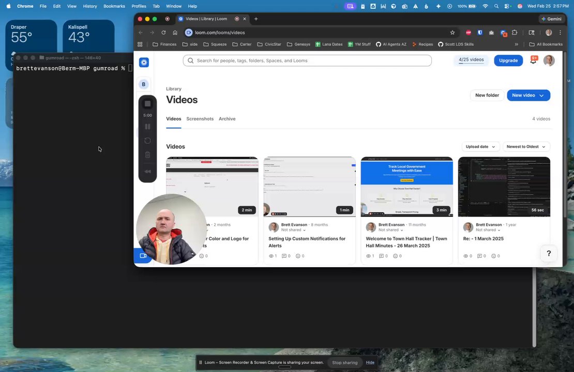574x372 pixels.
Task: Open the profile avatar in Loom header
Action: [x=549, y=60]
